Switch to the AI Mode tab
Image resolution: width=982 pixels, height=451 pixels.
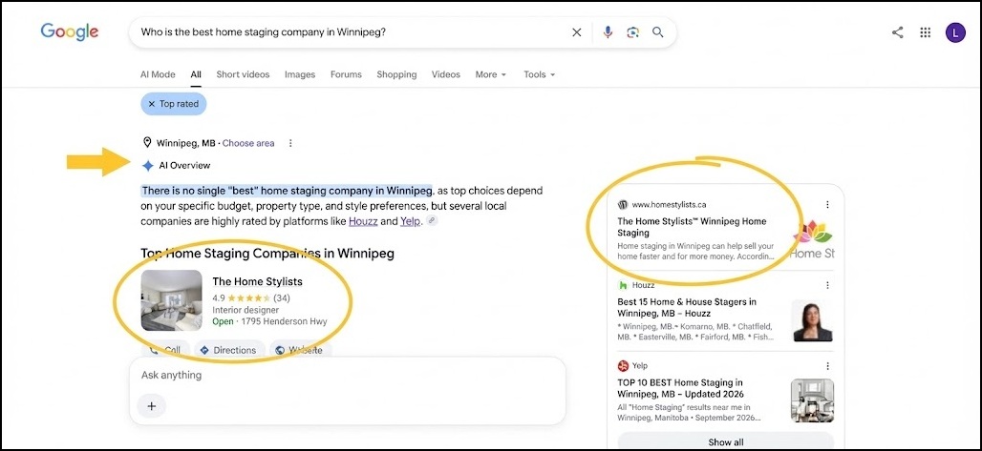(x=158, y=74)
